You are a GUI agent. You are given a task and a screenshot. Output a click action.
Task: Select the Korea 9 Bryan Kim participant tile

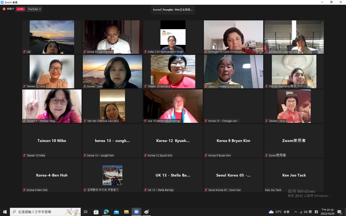pos(233,141)
